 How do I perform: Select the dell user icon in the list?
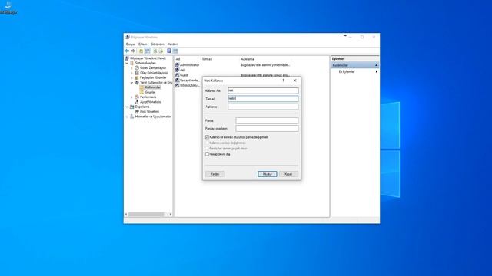pos(178,70)
